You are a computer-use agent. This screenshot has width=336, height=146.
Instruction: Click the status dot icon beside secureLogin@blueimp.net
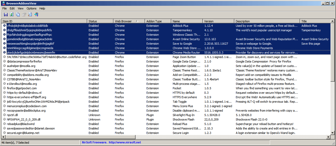(4, 133)
